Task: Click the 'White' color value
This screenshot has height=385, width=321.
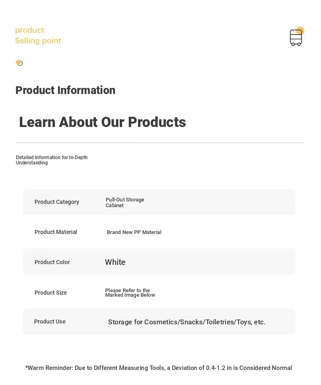Action: pyautogui.click(x=115, y=262)
